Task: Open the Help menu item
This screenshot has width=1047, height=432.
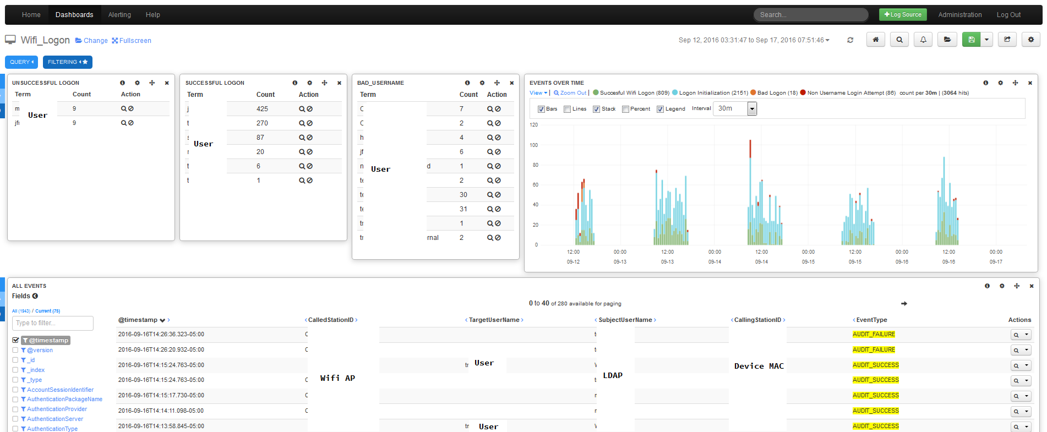Action: [153, 15]
